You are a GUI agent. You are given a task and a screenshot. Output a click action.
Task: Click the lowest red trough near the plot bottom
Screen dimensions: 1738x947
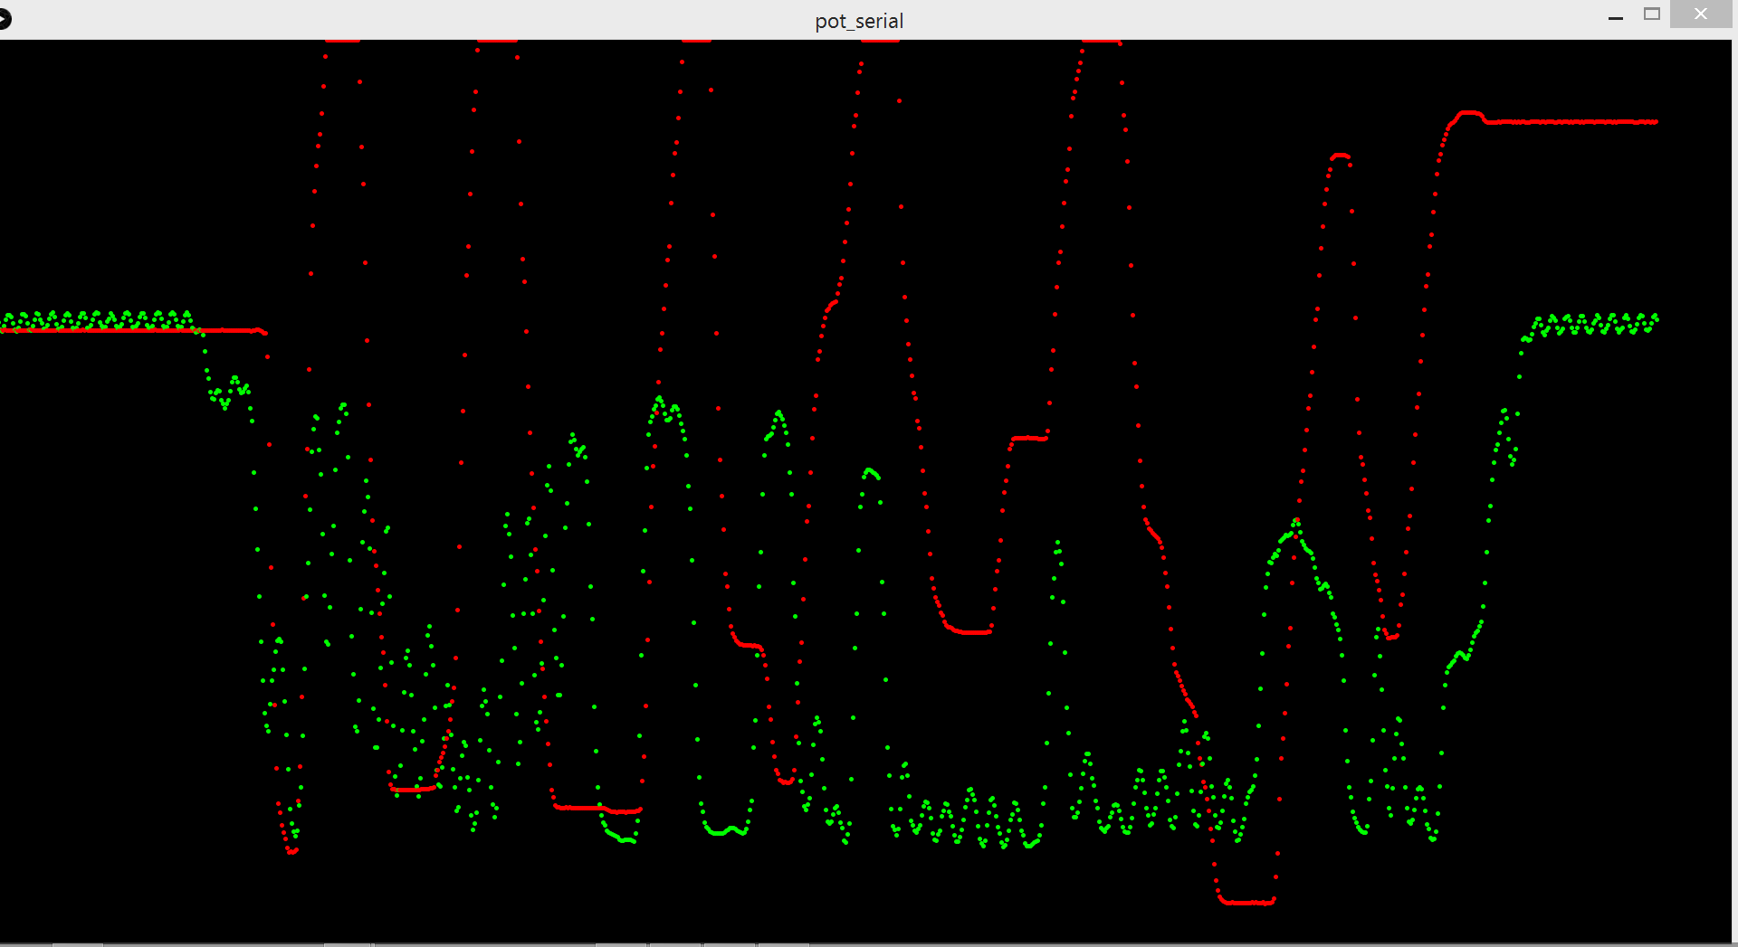(x=1246, y=902)
